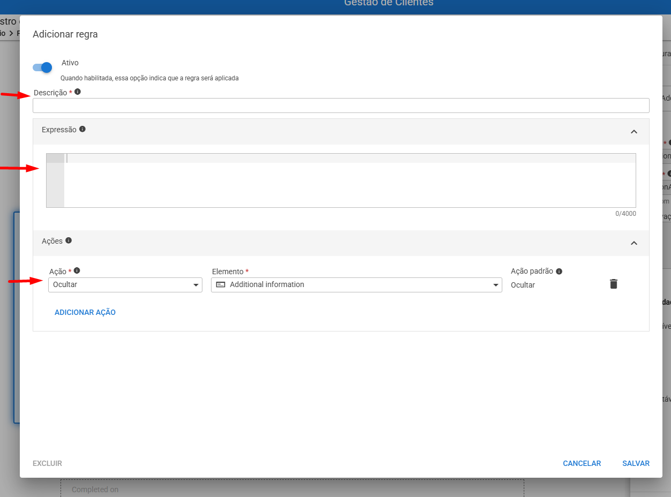Delete the action with trash icon
The height and width of the screenshot is (497, 671).
[614, 284]
